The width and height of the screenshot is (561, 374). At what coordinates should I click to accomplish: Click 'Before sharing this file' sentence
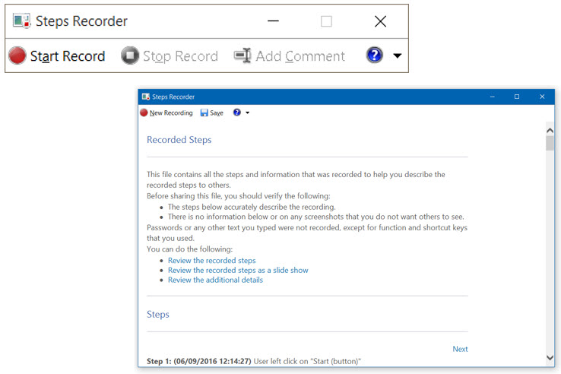click(238, 196)
